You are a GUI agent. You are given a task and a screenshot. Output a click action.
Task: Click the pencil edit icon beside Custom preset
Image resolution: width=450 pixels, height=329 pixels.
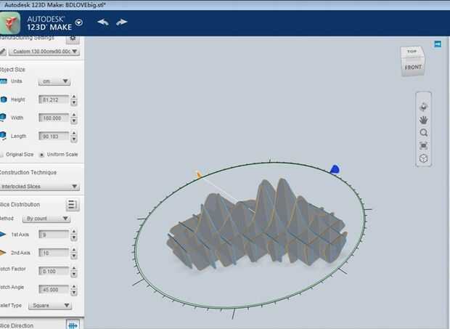point(3,52)
